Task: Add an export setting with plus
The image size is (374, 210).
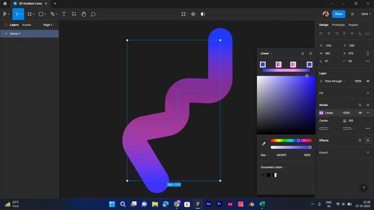Action: [368, 152]
